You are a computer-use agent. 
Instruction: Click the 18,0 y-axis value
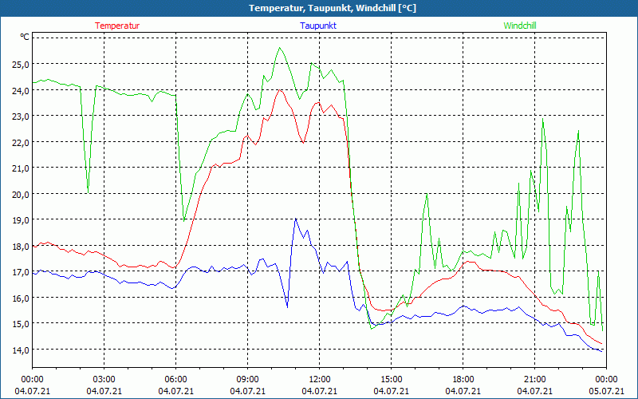click(x=22, y=246)
